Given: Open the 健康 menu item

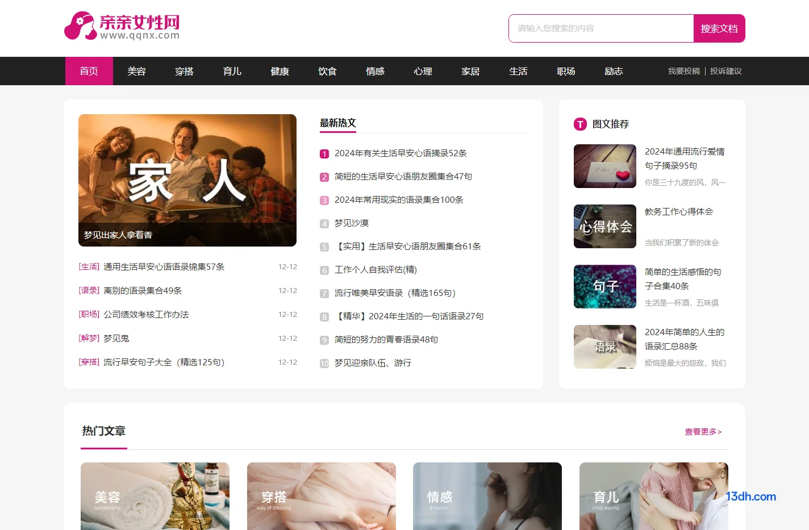Looking at the screenshot, I should tap(280, 71).
